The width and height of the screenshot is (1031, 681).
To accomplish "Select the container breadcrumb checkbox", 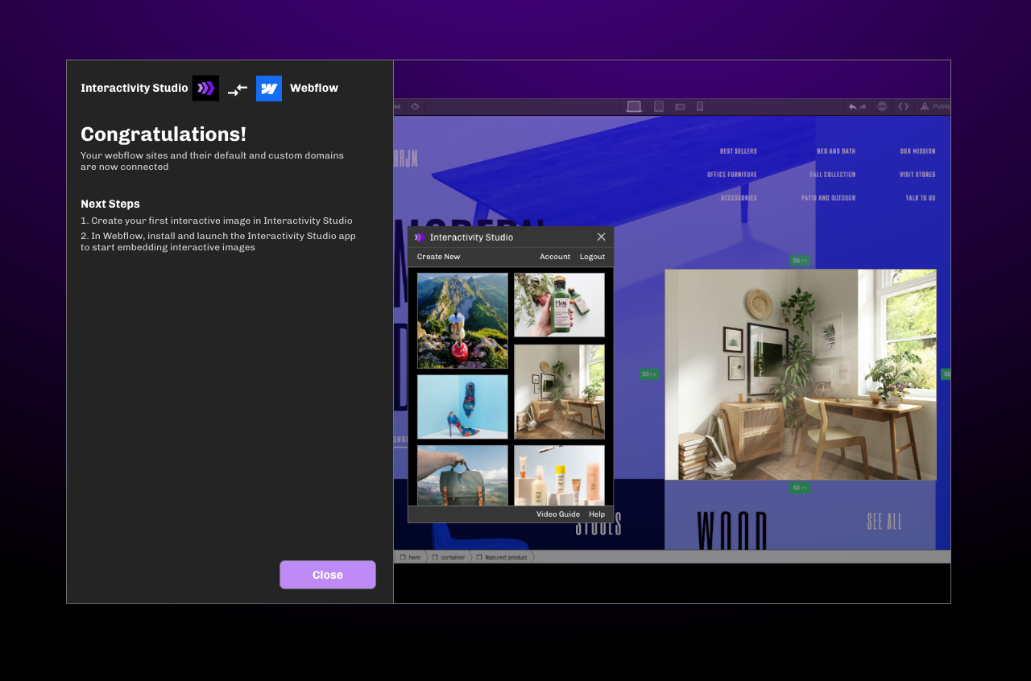I will pos(435,556).
